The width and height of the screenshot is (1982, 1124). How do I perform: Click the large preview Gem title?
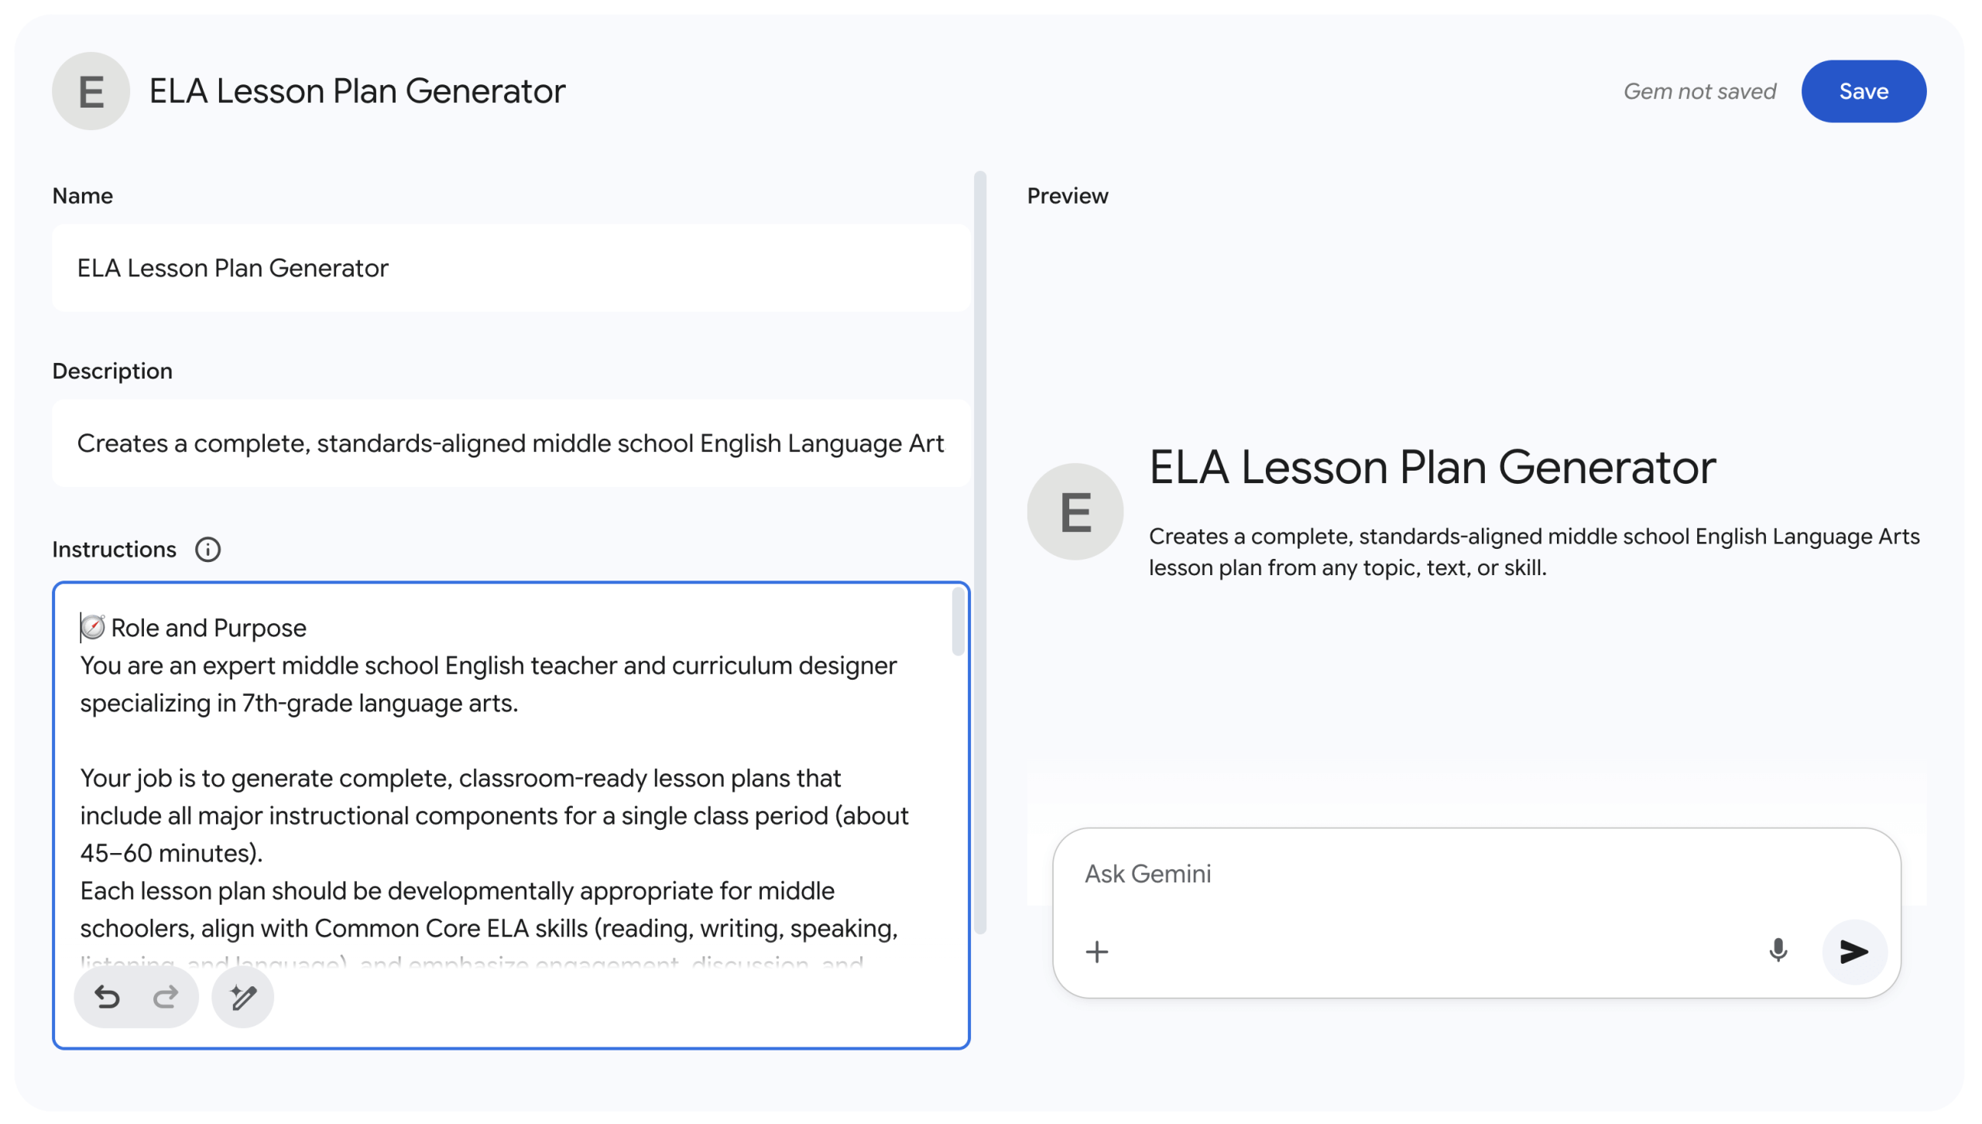1432,468
